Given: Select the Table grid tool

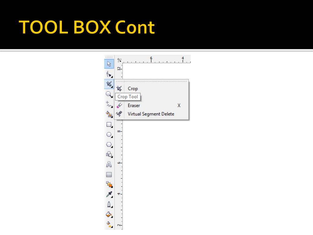Looking at the screenshot, I should [109, 174].
